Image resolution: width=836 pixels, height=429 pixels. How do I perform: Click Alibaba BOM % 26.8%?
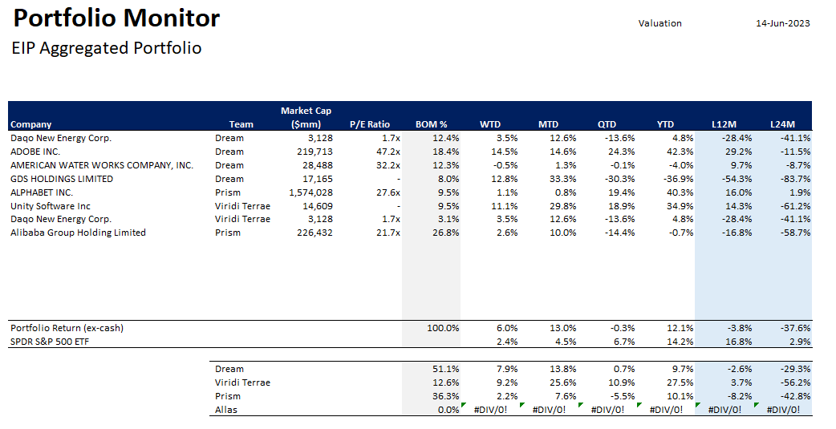pyautogui.click(x=447, y=233)
